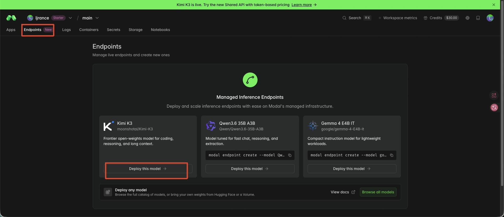Open the View docs link
This screenshot has height=217, width=504.
(x=343, y=192)
